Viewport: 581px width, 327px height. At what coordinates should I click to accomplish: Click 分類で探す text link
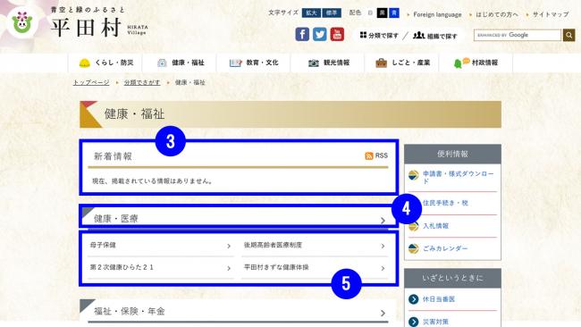383,36
